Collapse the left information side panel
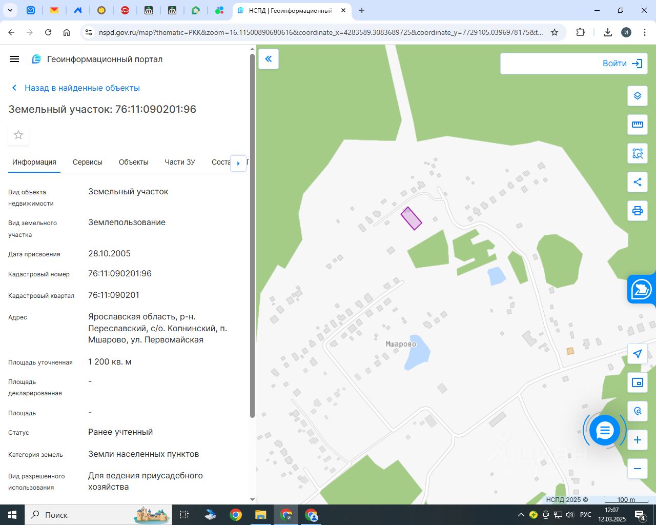The image size is (656, 525). click(269, 59)
